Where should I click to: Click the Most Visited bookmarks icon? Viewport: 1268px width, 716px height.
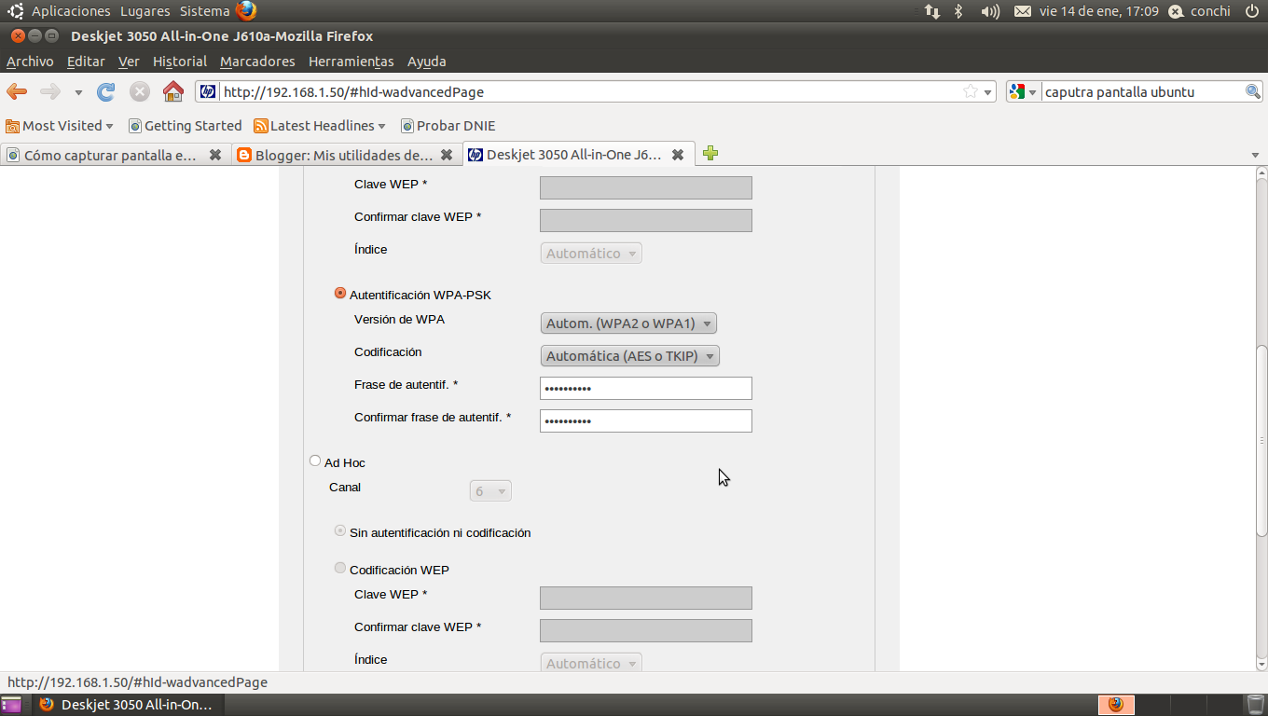(13, 126)
